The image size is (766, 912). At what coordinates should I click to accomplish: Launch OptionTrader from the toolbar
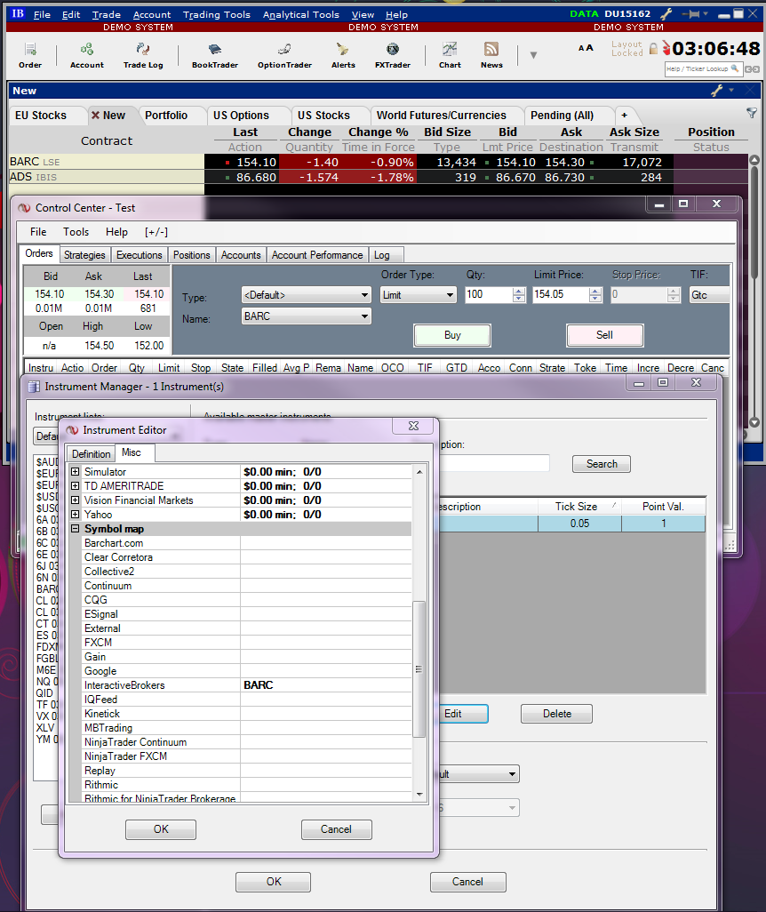(x=284, y=55)
